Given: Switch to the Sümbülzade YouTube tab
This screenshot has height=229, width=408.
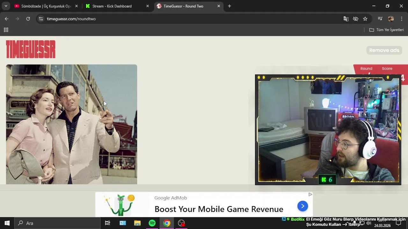Looking at the screenshot, I should tap(46, 6).
